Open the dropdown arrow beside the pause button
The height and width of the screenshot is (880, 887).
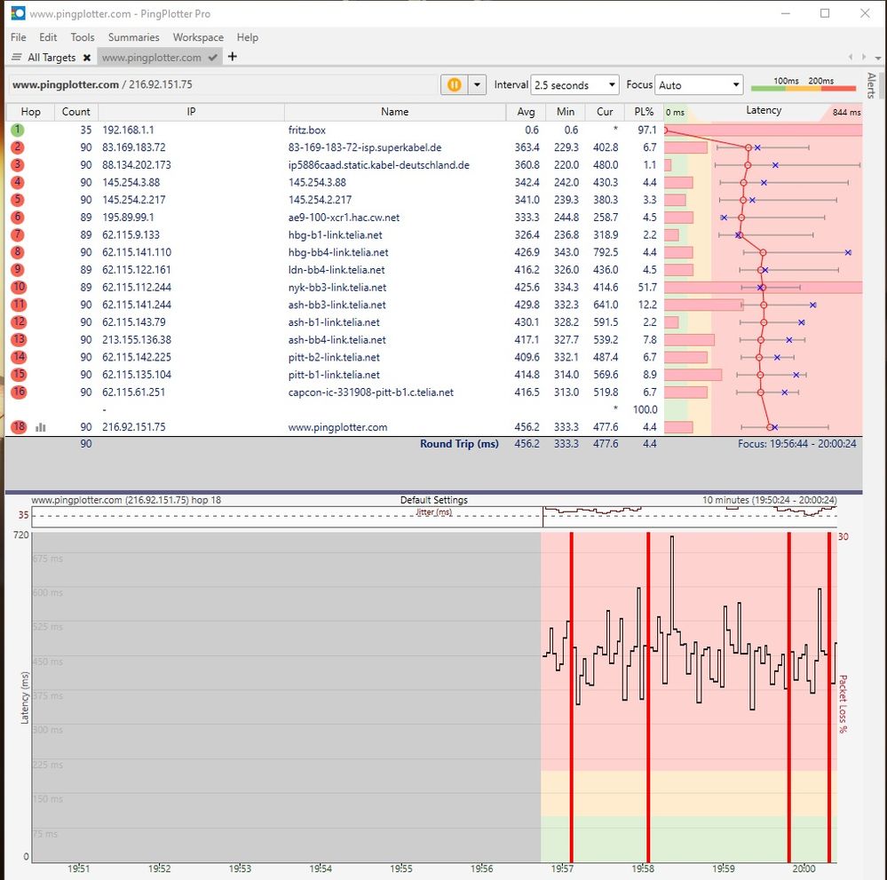tap(477, 85)
